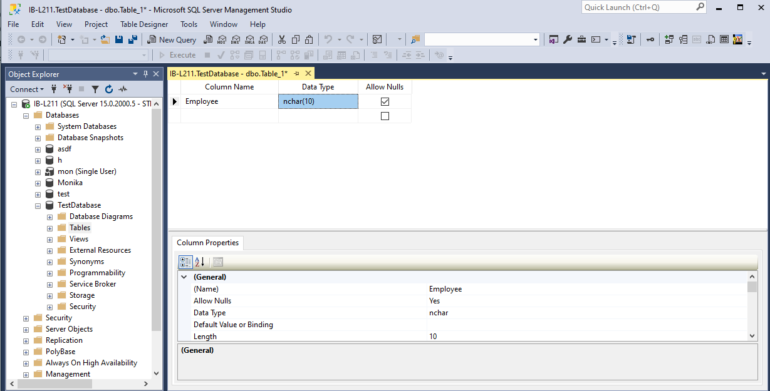Viewport: 770px width, 391px height.
Task: Click the XMLA Query icon
Action: [x=249, y=39]
